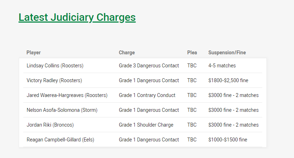Click the Charge column header
Screen dimensions: 294x158
127,53
